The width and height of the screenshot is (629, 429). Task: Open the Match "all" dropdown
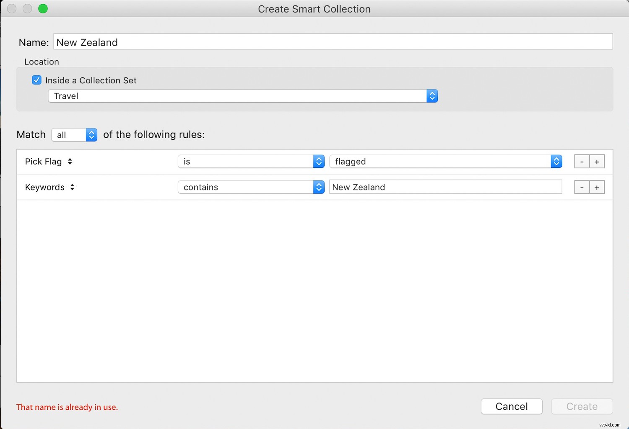tap(74, 135)
